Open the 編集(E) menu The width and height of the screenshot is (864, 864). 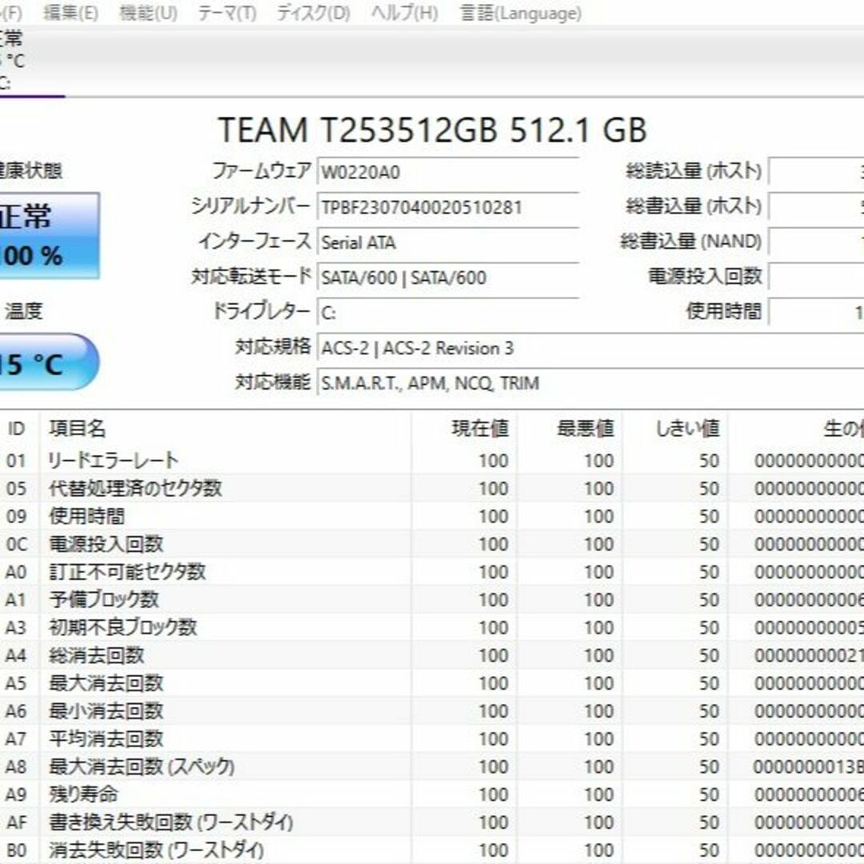click(70, 13)
